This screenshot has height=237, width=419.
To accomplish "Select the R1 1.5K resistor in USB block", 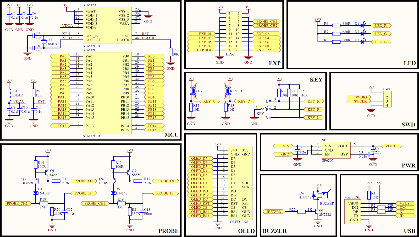I will click(x=369, y=195).
